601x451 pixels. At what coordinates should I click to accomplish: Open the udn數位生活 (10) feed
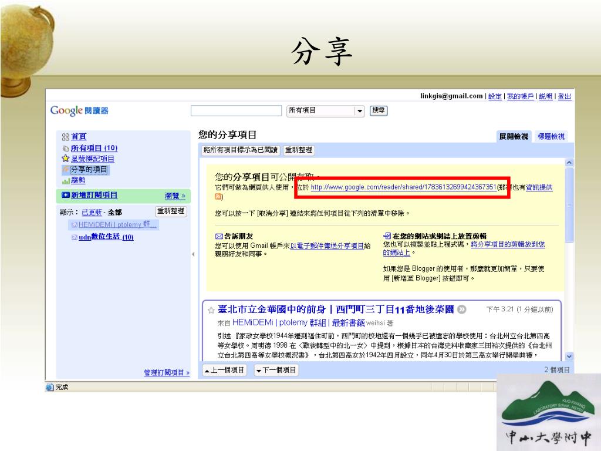point(106,237)
